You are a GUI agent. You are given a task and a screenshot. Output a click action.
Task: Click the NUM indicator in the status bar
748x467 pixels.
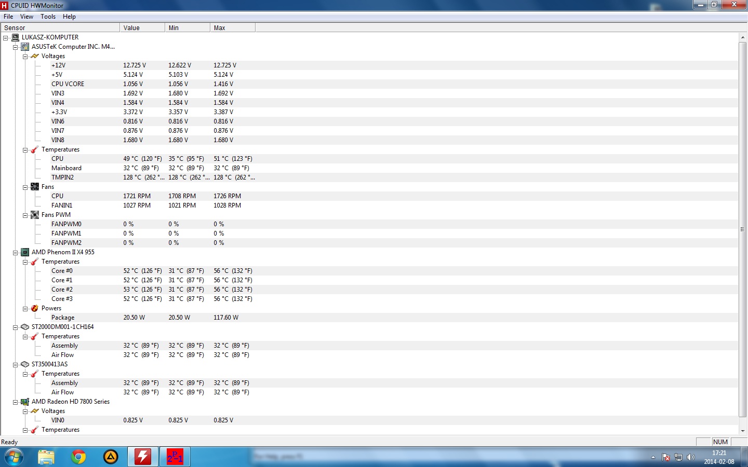coord(720,442)
